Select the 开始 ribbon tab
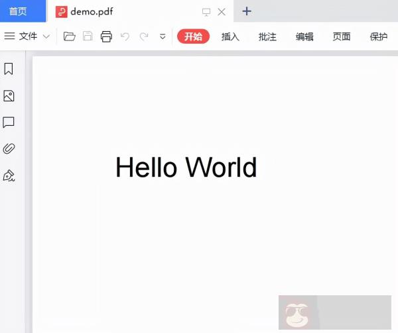Screen dimensions: 398x333 (x=194, y=36)
